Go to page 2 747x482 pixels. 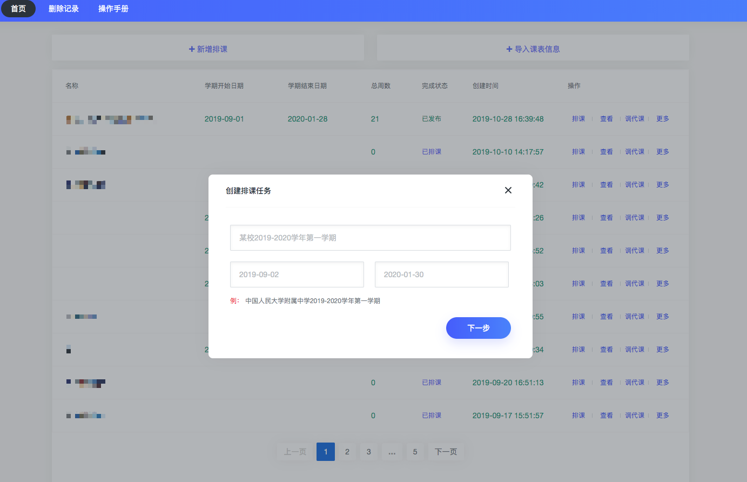(x=347, y=452)
